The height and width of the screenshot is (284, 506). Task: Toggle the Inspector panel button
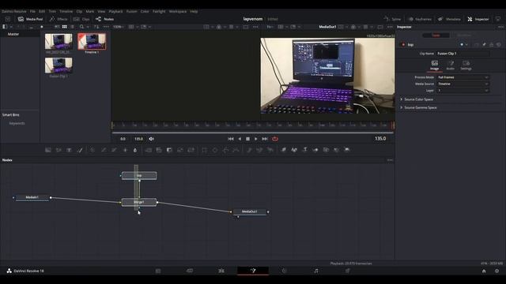pos(478,19)
